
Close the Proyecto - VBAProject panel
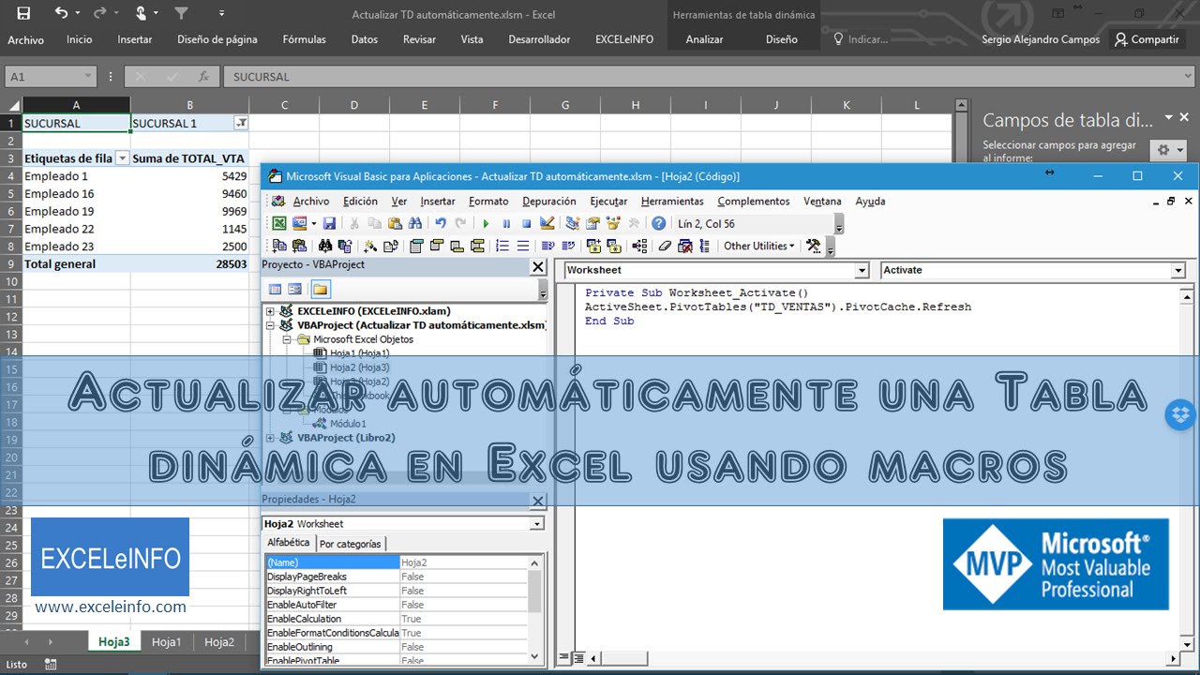coord(538,267)
